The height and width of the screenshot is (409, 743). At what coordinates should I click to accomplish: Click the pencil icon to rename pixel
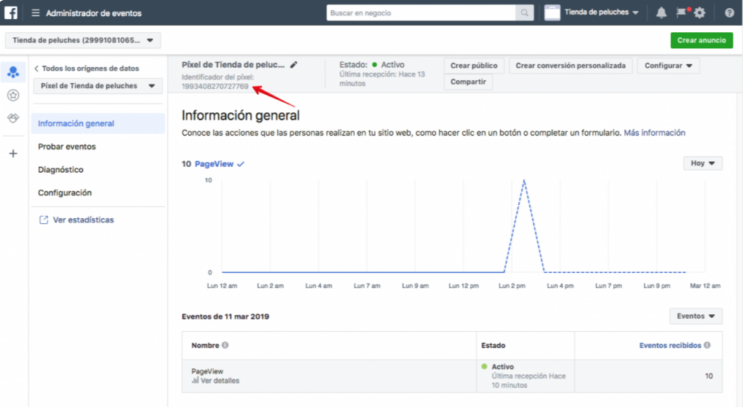coord(293,65)
